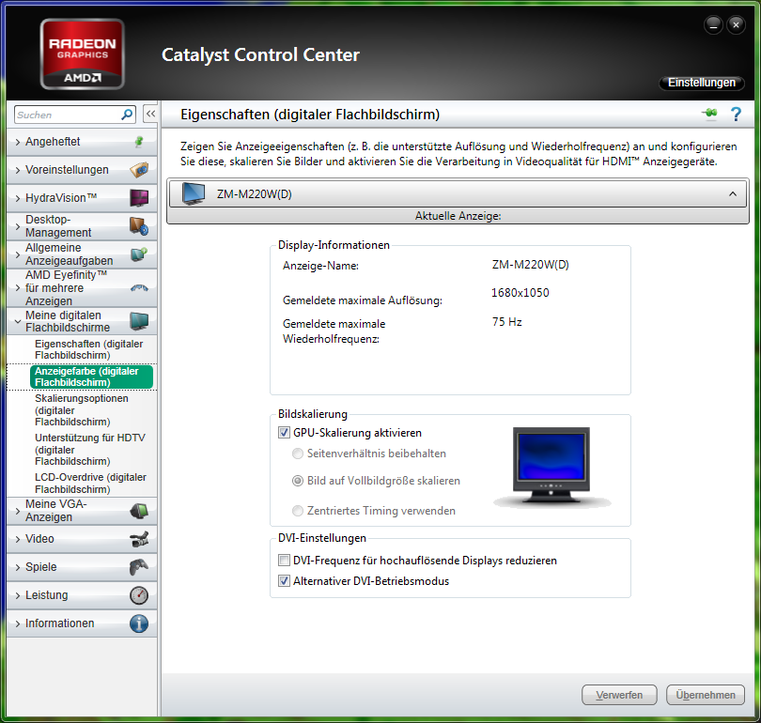
Task: Expand the Video section chevron
Action: point(18,539)
